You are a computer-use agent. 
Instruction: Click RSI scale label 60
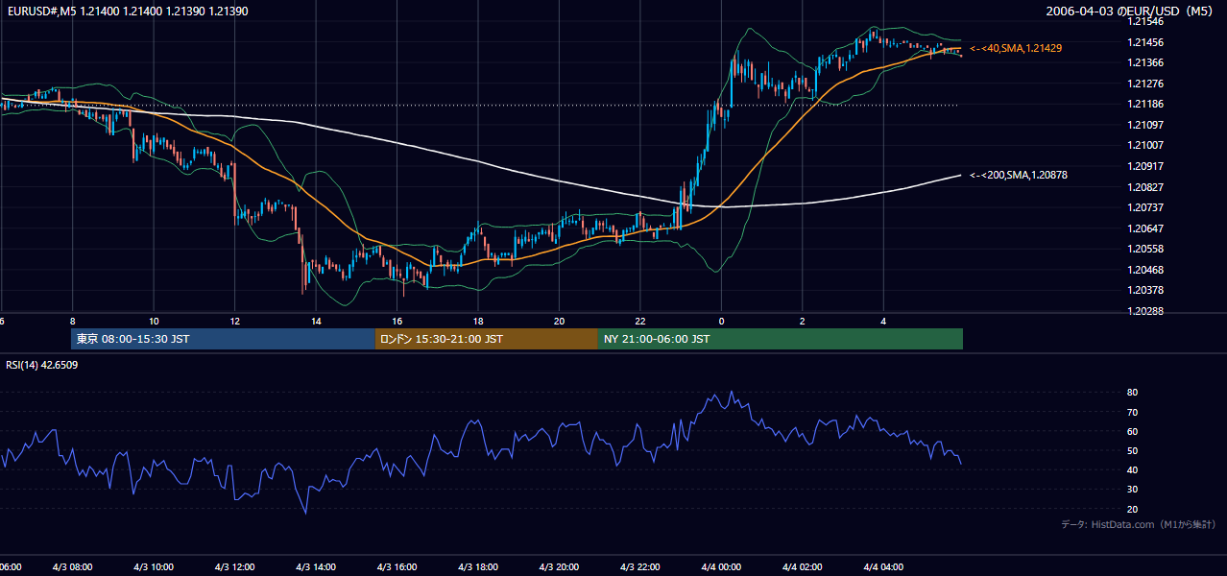pyautogui.click(x=1132, y=431)
